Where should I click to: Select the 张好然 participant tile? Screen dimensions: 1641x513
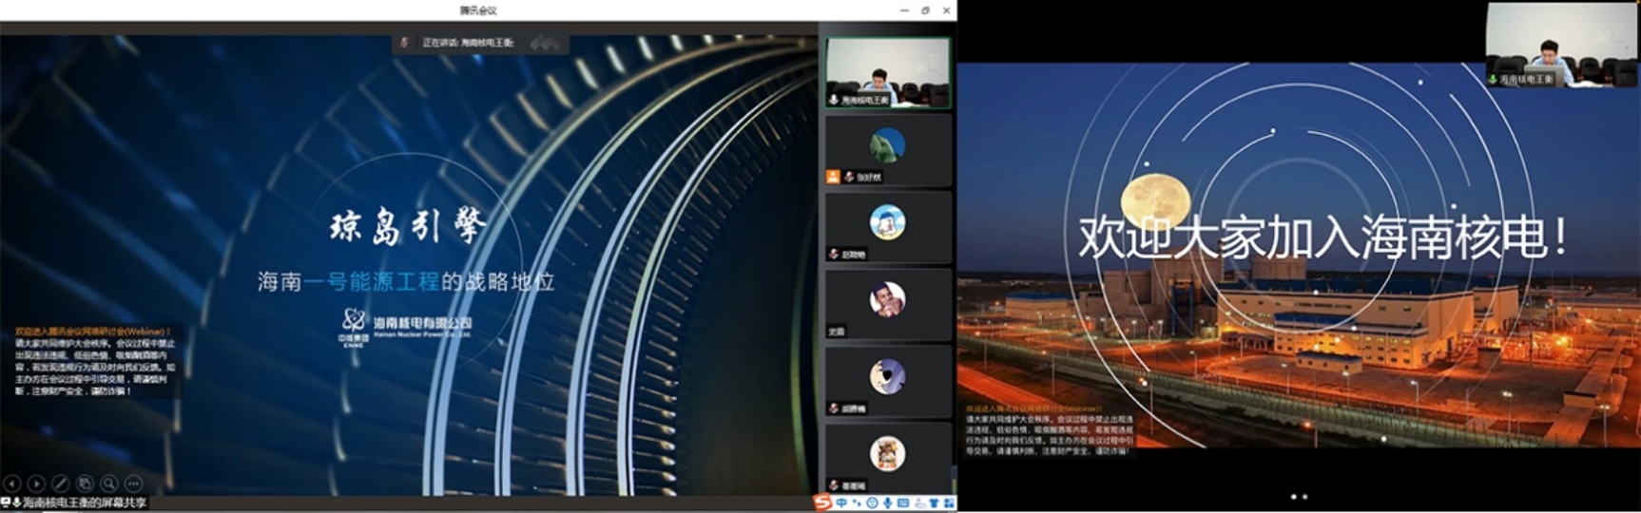point(887,150)
